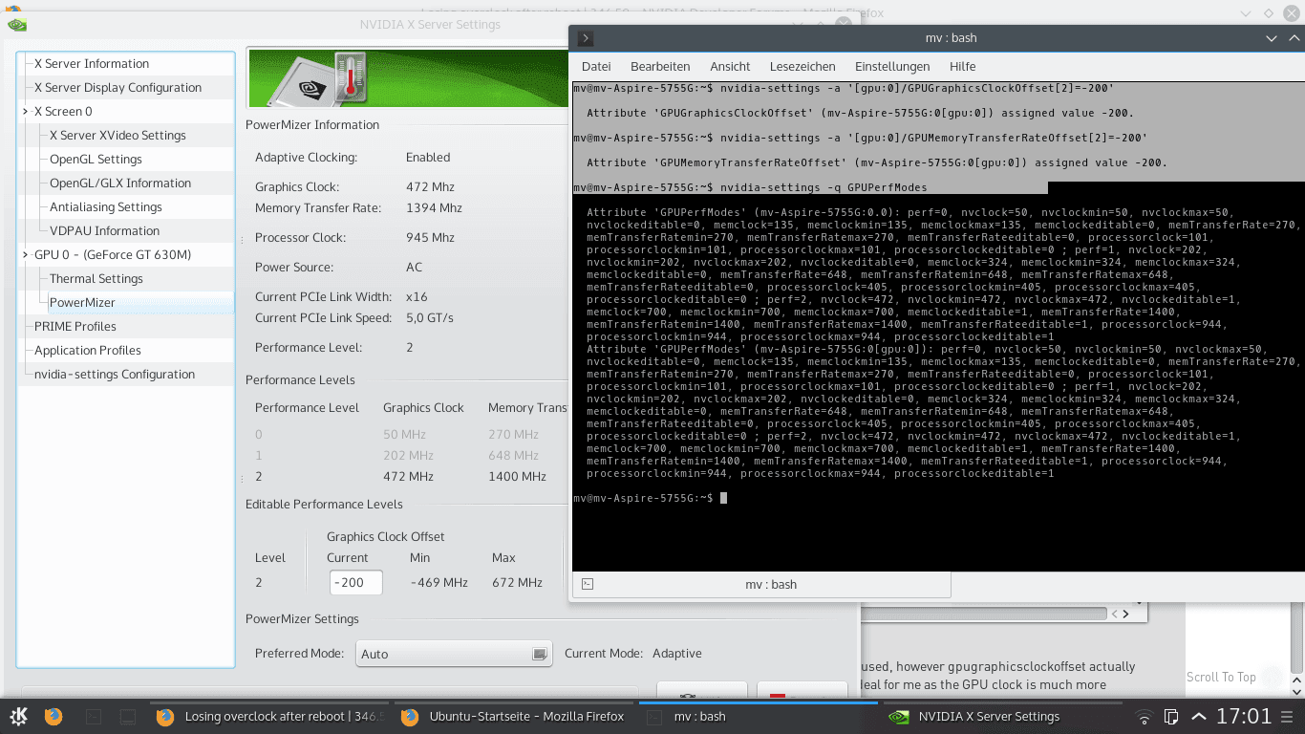Open the clipboard tray icon
Screen dimensions: 1305x734
click(1171, 716)
